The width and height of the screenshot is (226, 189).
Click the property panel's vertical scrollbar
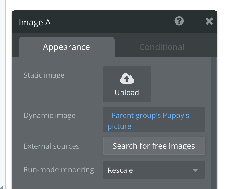click(214, 120)
